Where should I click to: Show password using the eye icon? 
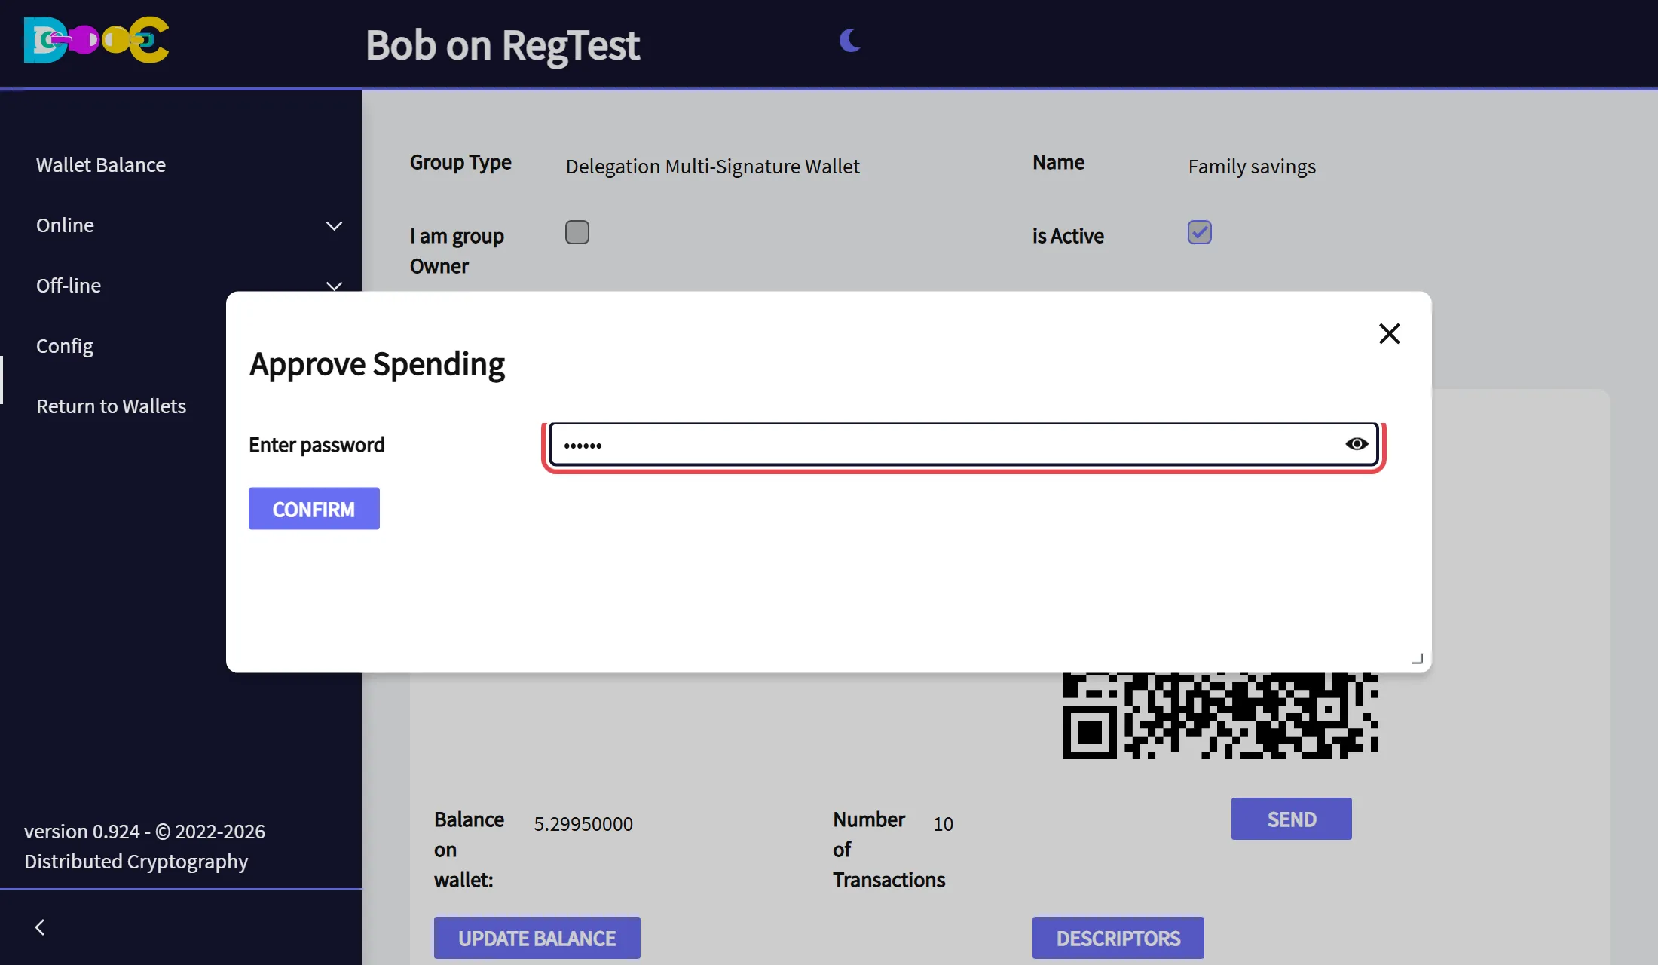[x=1357, y=444]
